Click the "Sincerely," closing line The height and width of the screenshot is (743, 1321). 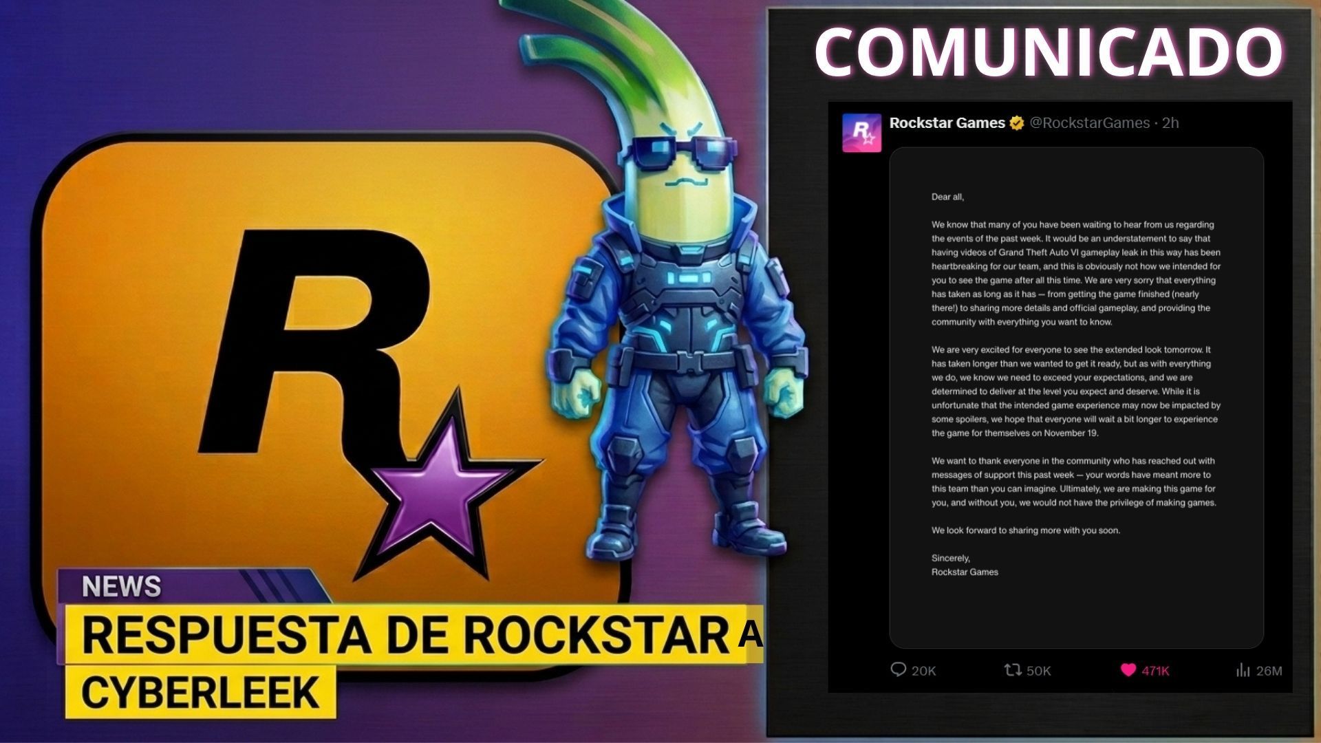tap(950, 558)
